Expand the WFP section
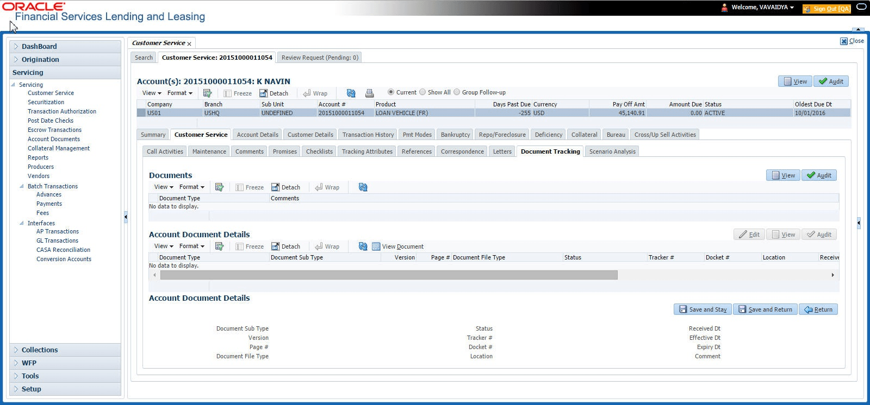870x405 pixels. pos(16,363)
